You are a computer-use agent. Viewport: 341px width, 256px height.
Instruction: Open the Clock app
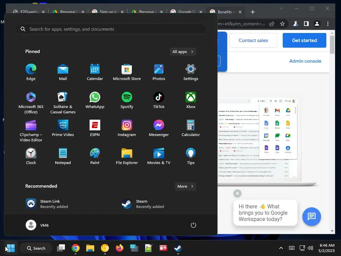tap(31, 156)
